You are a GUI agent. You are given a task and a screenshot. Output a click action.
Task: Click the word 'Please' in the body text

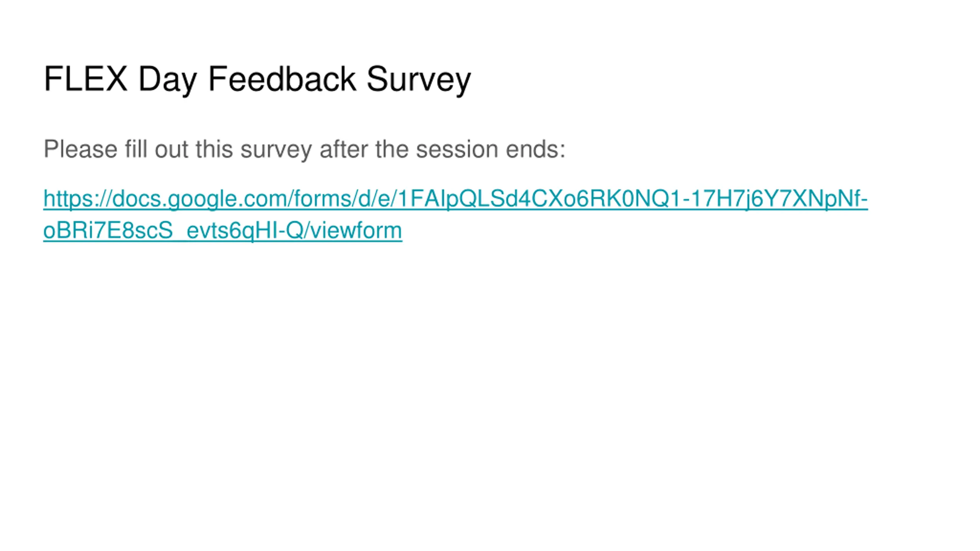point(80,149)
